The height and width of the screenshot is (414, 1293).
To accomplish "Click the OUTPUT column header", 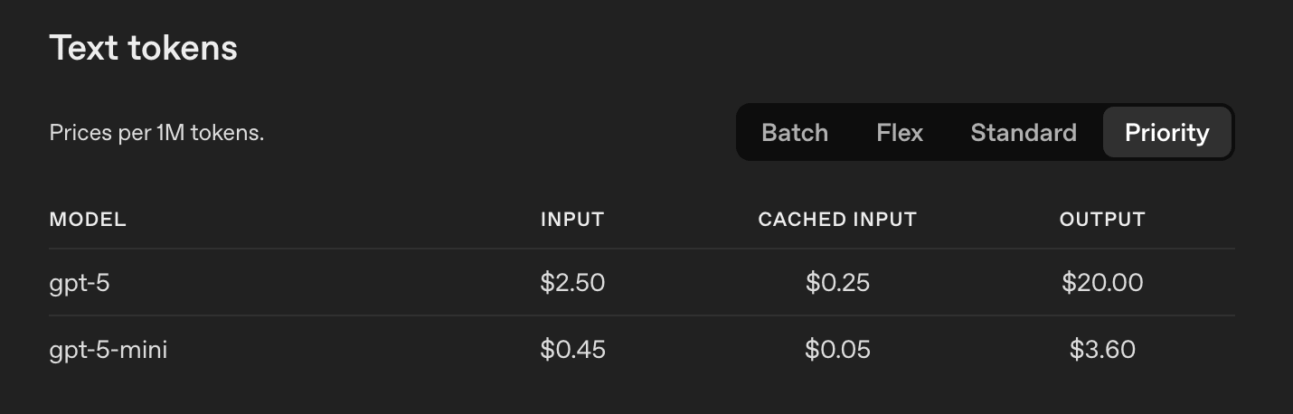I will coord(1102,219).
